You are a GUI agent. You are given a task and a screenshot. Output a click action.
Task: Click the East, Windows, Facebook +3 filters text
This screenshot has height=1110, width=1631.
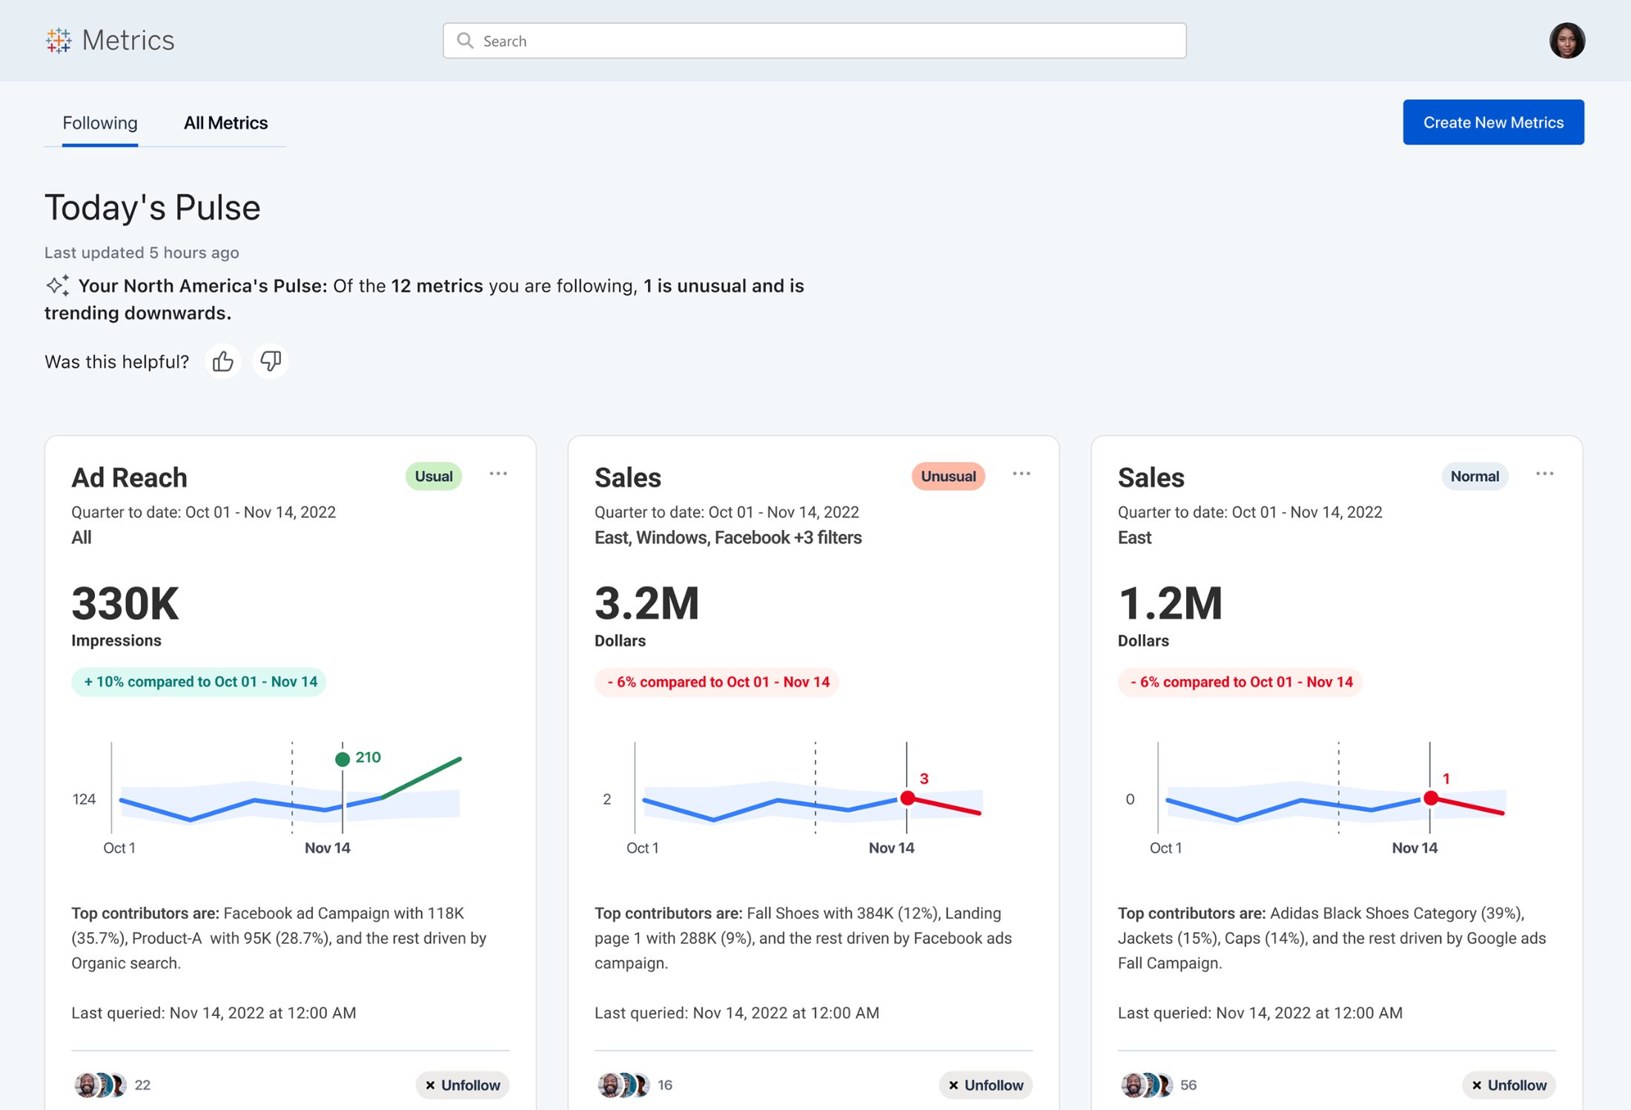(728, 538)
